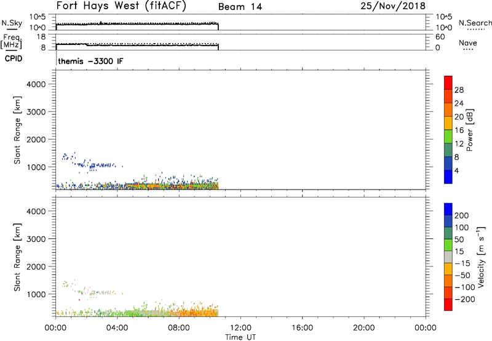492x341 pixels.
Task: Click the red Velocity segment below -200
Action: (448, 305)
